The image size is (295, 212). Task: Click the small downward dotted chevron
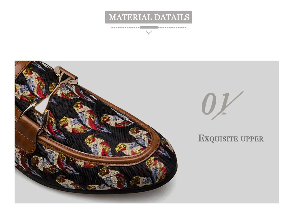149,33
